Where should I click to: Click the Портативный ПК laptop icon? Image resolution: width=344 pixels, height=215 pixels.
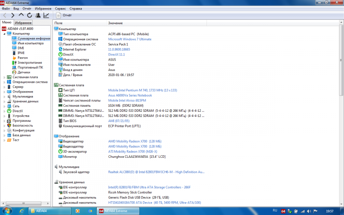coord(14,68)
